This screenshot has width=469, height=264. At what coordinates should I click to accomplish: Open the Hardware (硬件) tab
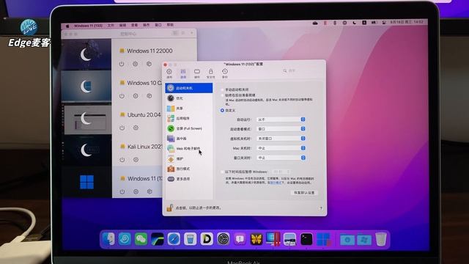click(x=197, y=73)
